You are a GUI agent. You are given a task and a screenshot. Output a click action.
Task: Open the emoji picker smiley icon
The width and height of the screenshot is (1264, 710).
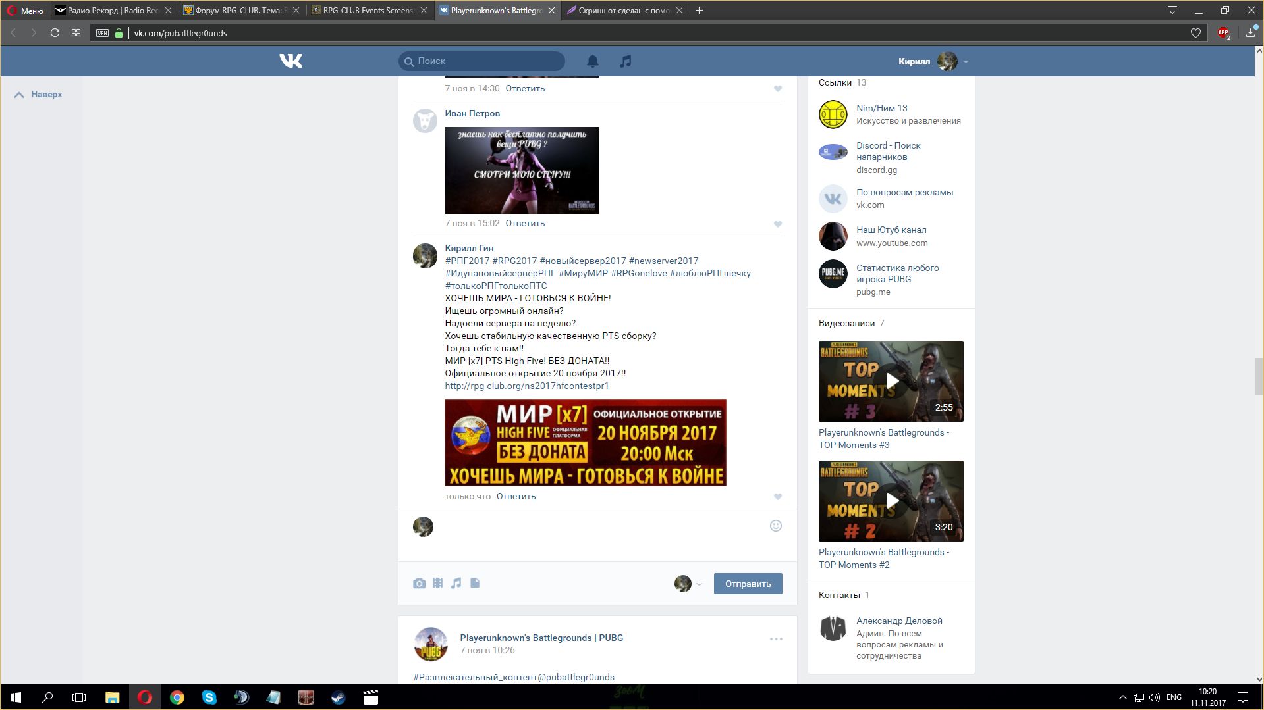tap(776, 526)
